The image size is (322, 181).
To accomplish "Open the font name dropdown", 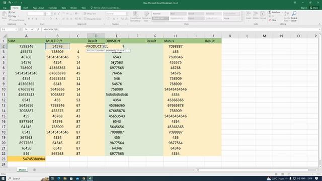I will [x=45, y=14].
